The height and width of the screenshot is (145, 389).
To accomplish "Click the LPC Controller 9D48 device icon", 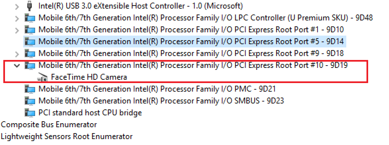I will coord(30,18).
